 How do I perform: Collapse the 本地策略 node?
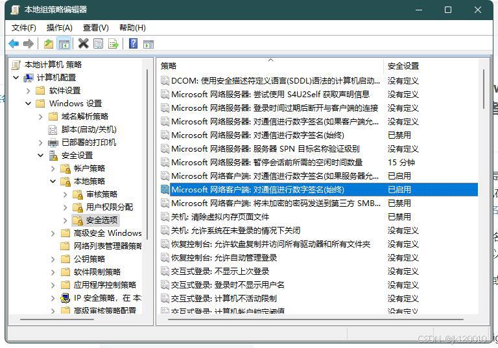coord(53,181)
